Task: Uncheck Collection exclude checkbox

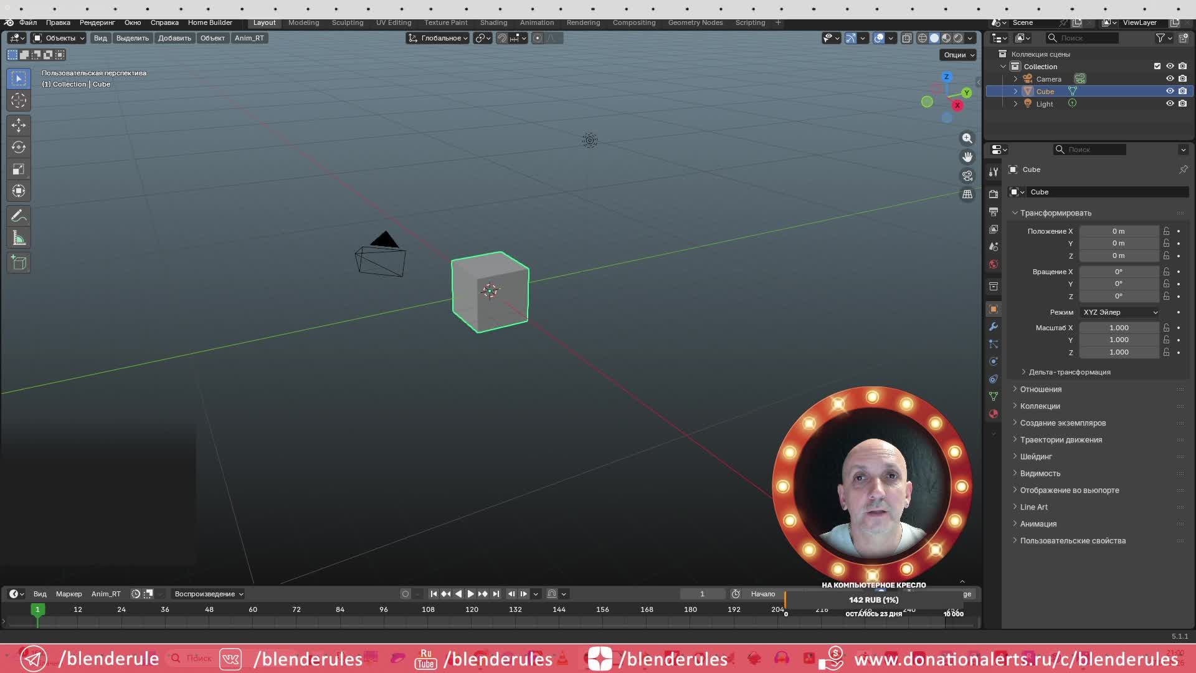Action: coord(1157,66)
